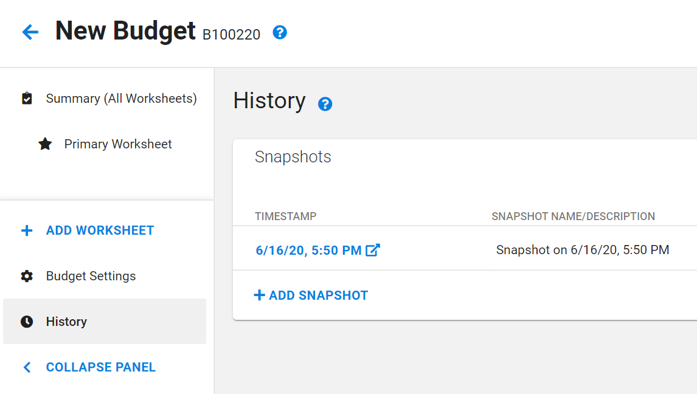Open the help icon next to History heading

click(325, 104)
